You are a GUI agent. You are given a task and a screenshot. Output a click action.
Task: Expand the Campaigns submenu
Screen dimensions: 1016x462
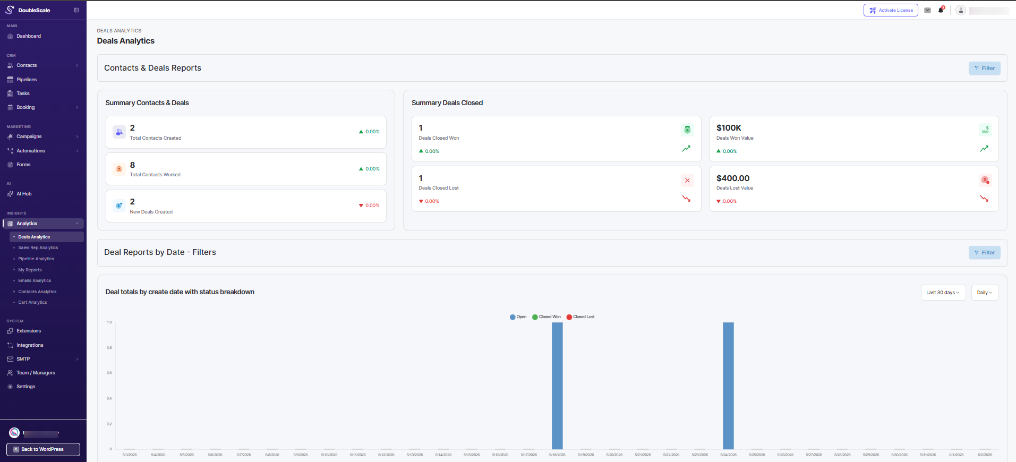point(77,136)
